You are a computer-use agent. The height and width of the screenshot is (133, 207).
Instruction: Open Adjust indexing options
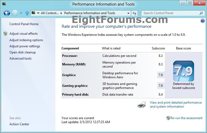point(26,40)
